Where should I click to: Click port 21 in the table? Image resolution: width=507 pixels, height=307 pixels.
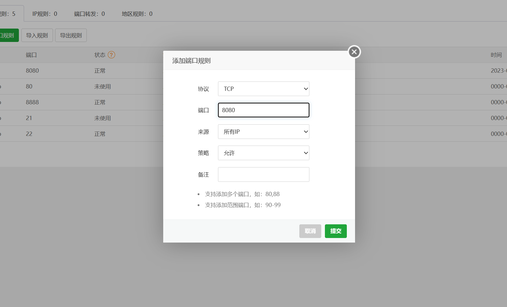(29, 118)
